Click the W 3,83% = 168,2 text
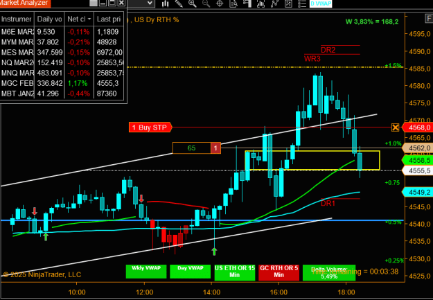This screenshot has height=300, width=433. pos(372,21)
